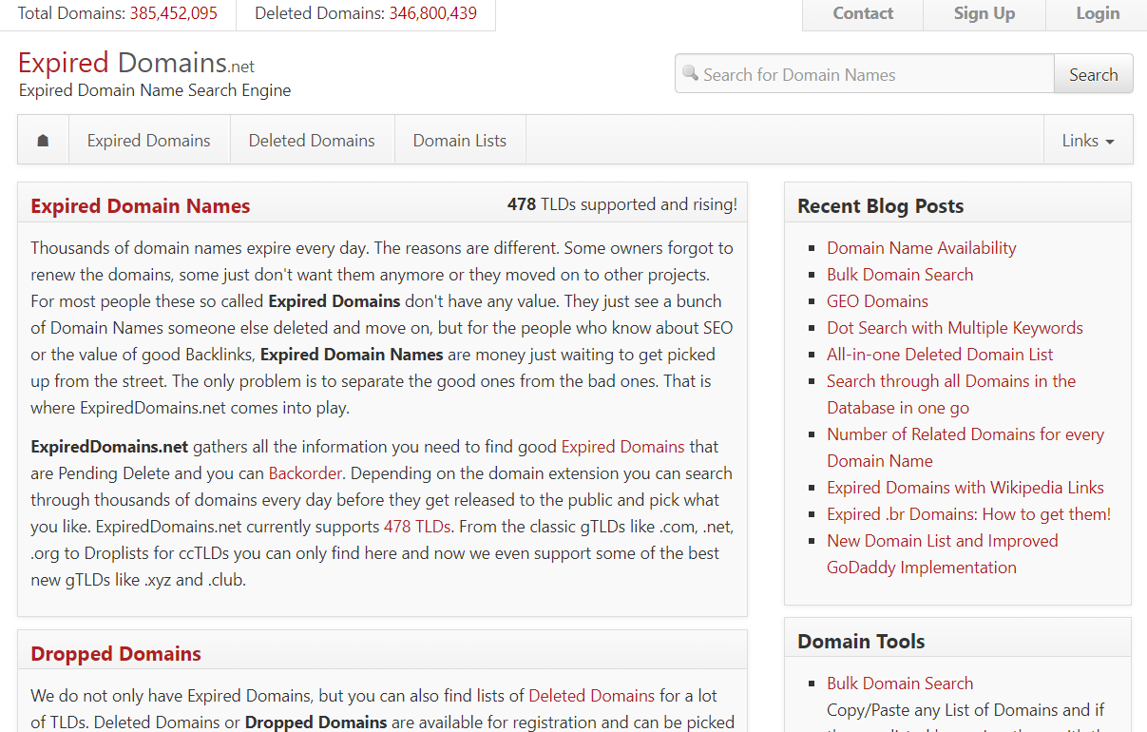Switch to Domain Lists tab

[459, 141]
